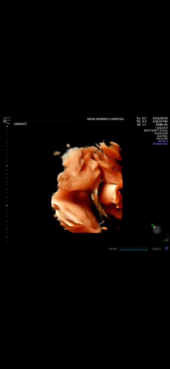Viewport: 170px width, 369px height.
Task: Click the SRI 3D 4 setting
Action: pos(163,141)
